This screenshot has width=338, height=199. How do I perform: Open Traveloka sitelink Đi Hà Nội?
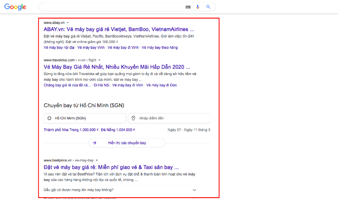(x=101, y=85)
